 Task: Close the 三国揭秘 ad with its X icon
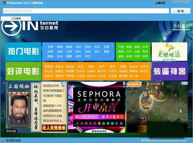pos(65,83)
